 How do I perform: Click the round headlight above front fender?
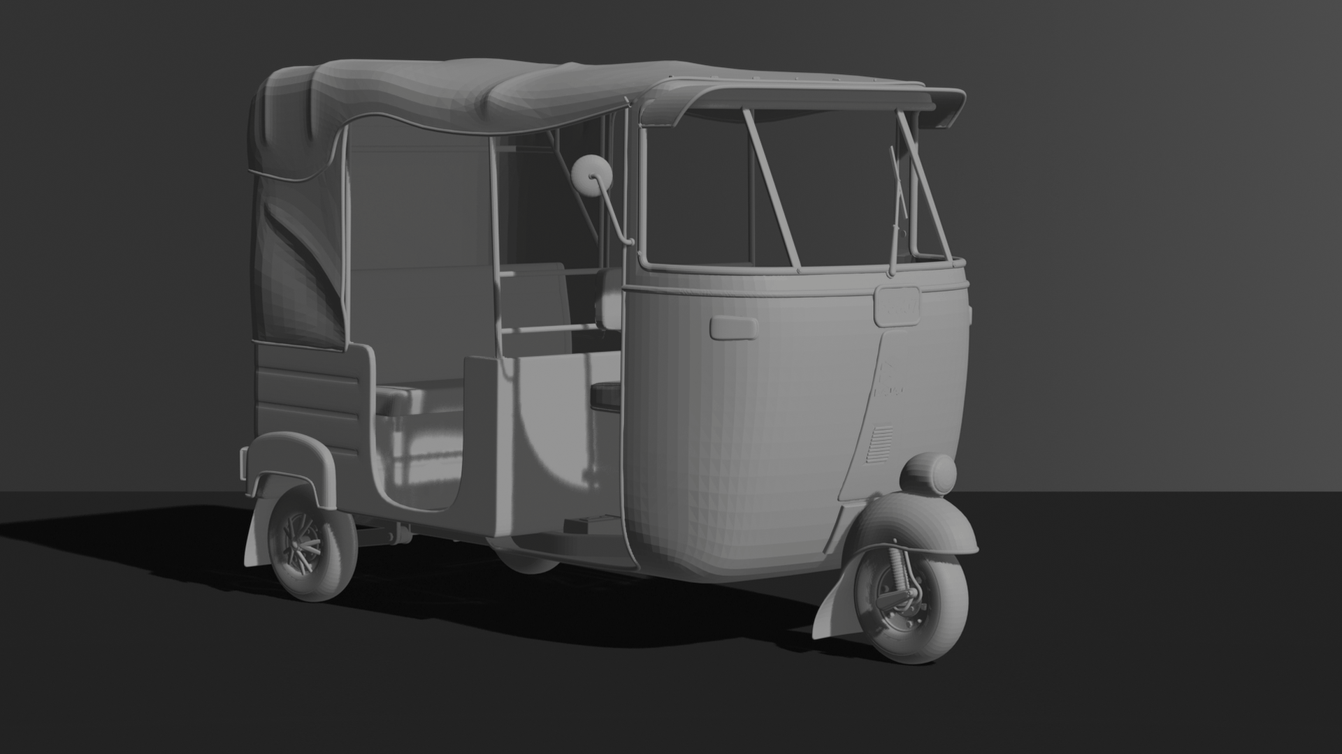[x=928, y=475]
